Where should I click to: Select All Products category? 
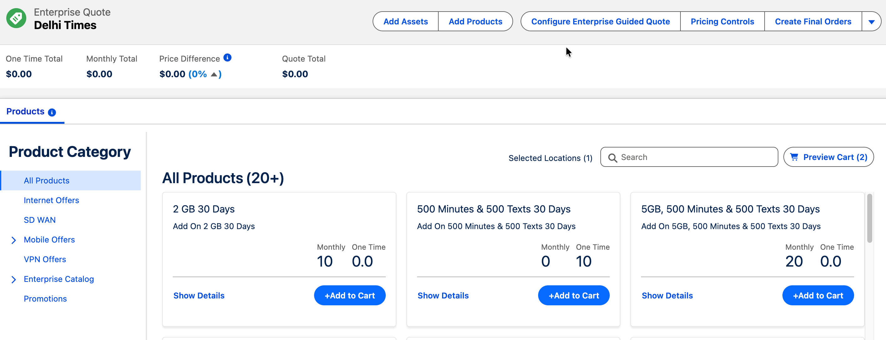70,181
